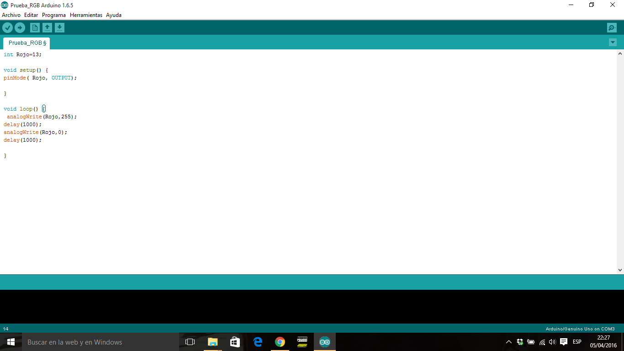Close the Arduino window
The width and height of the screenshot is (624, 351).
tap(613, 5)
